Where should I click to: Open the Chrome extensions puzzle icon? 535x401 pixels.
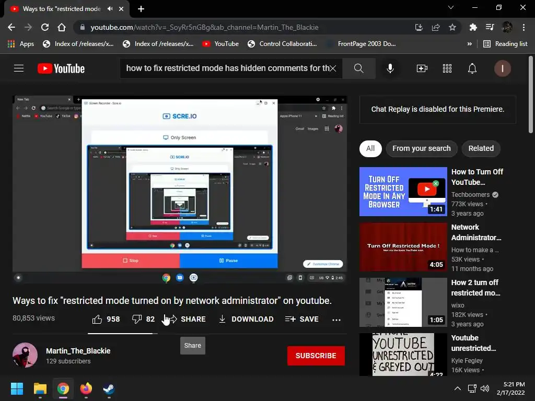(473, 27)
